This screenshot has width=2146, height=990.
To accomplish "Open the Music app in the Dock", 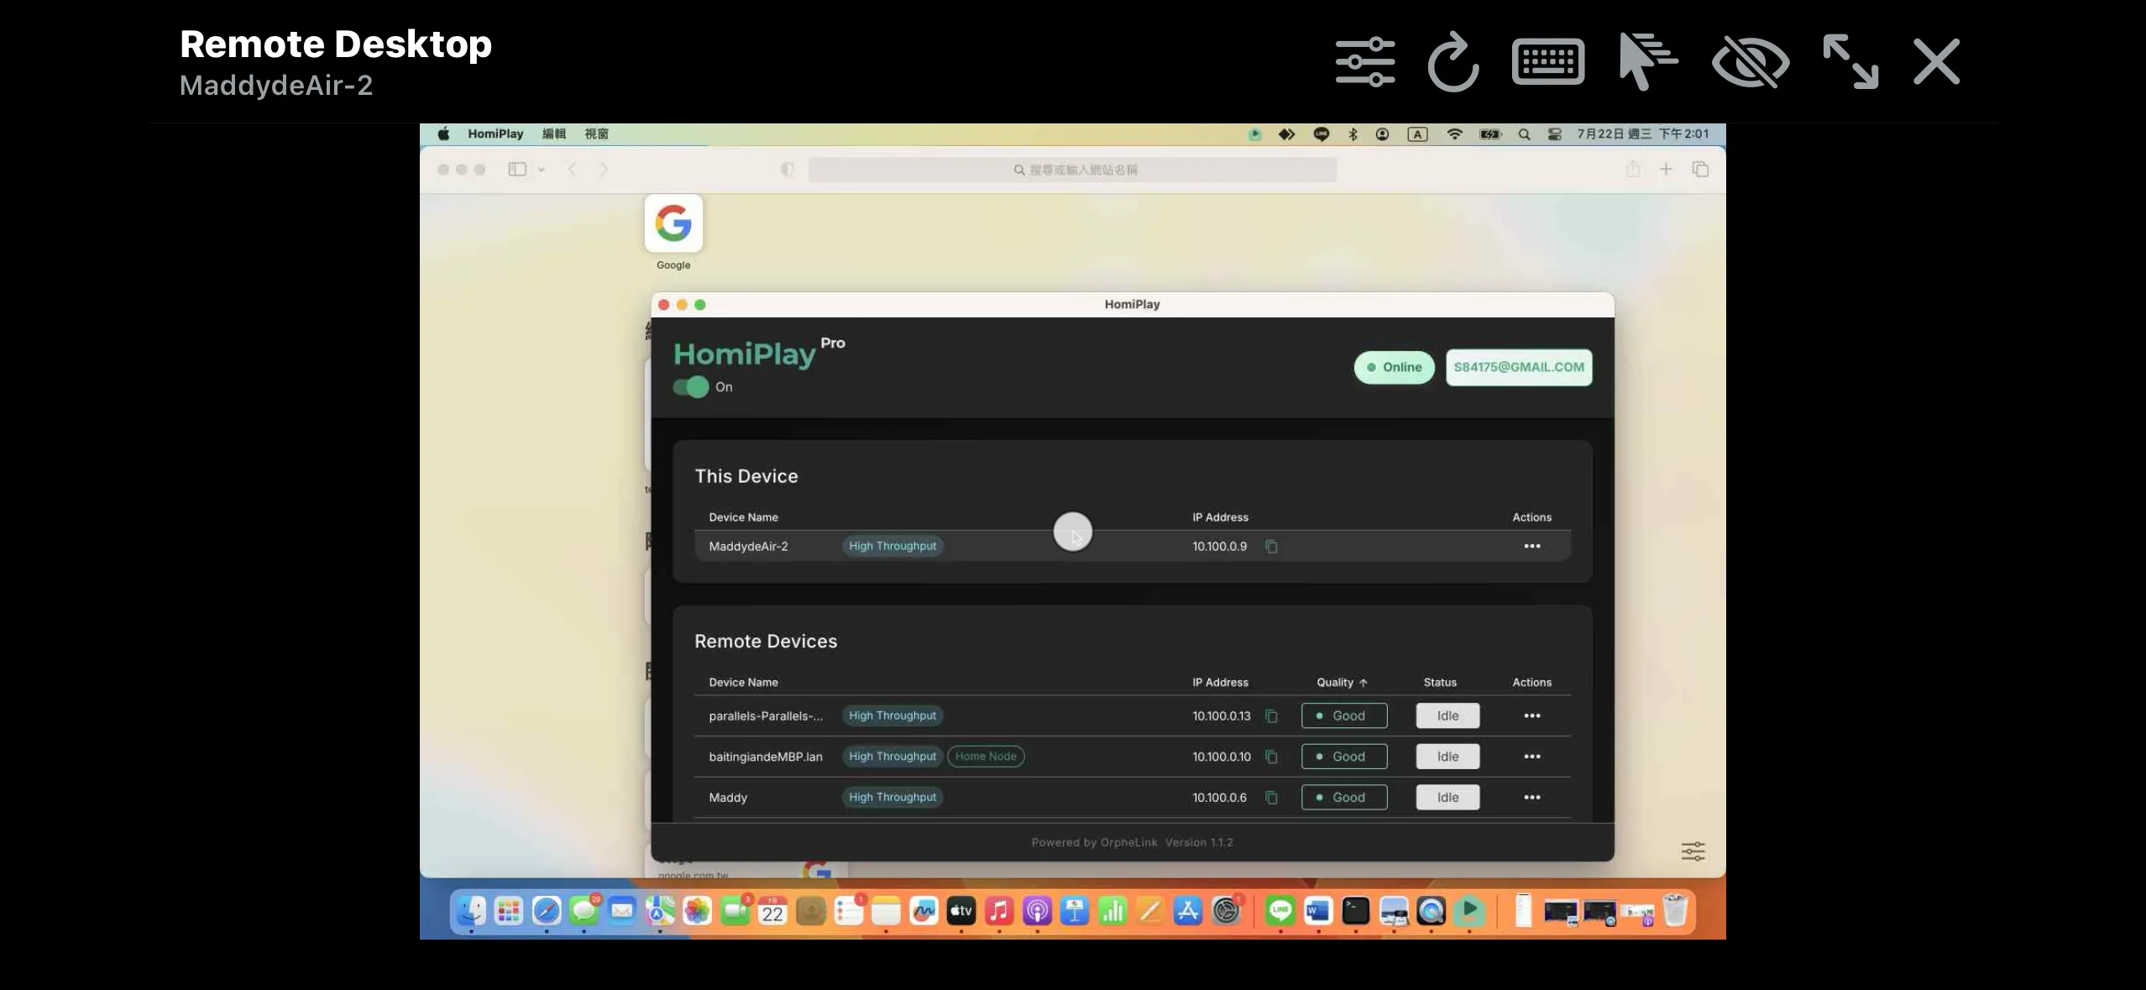I will (x=999, y=911).
